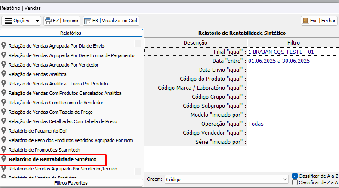Select the Relatórios panel header
Screen dimensions: 339x188
click(x=71, y=33)
